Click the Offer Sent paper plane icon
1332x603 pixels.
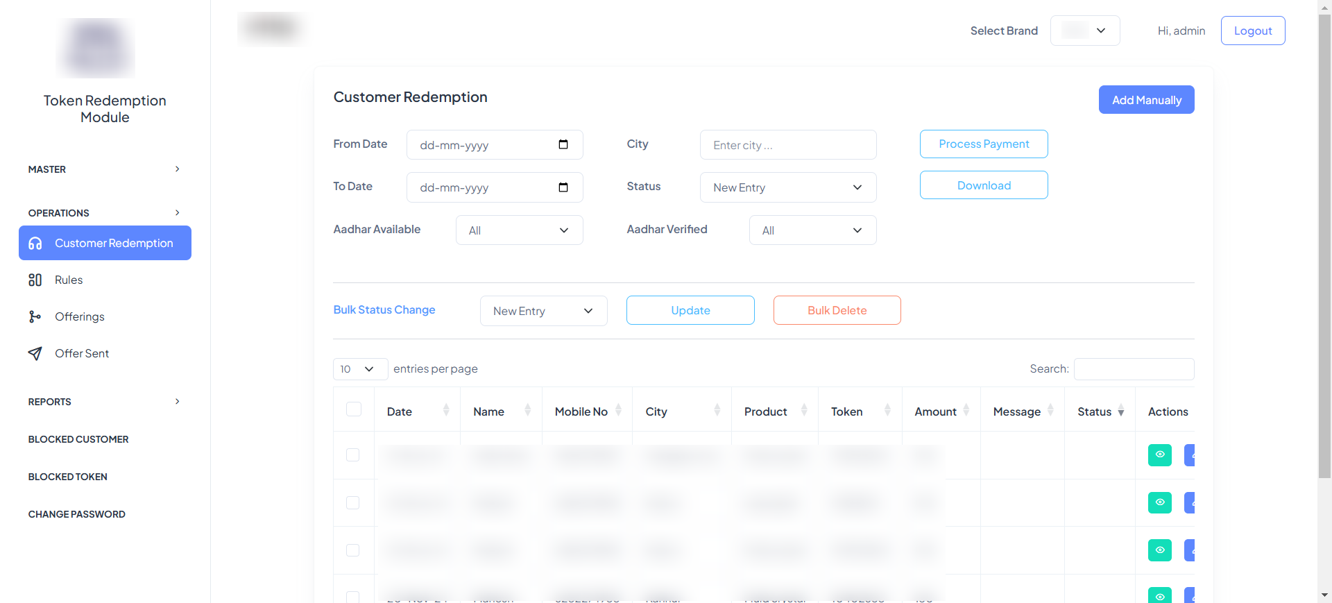(x=35, y=353)
